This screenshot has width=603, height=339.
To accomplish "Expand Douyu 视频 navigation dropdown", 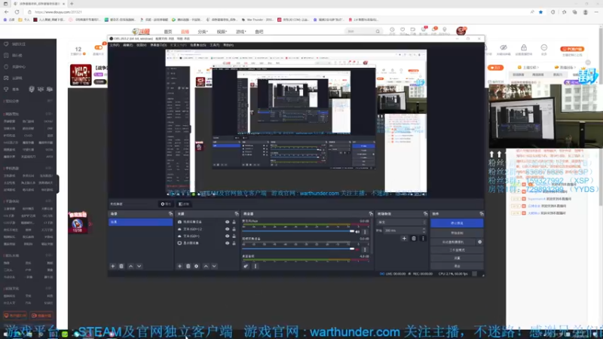I will click(222, 32).
